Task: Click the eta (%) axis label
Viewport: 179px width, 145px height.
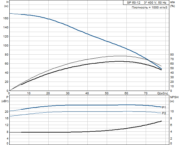Action: click(x=172, y=4)
